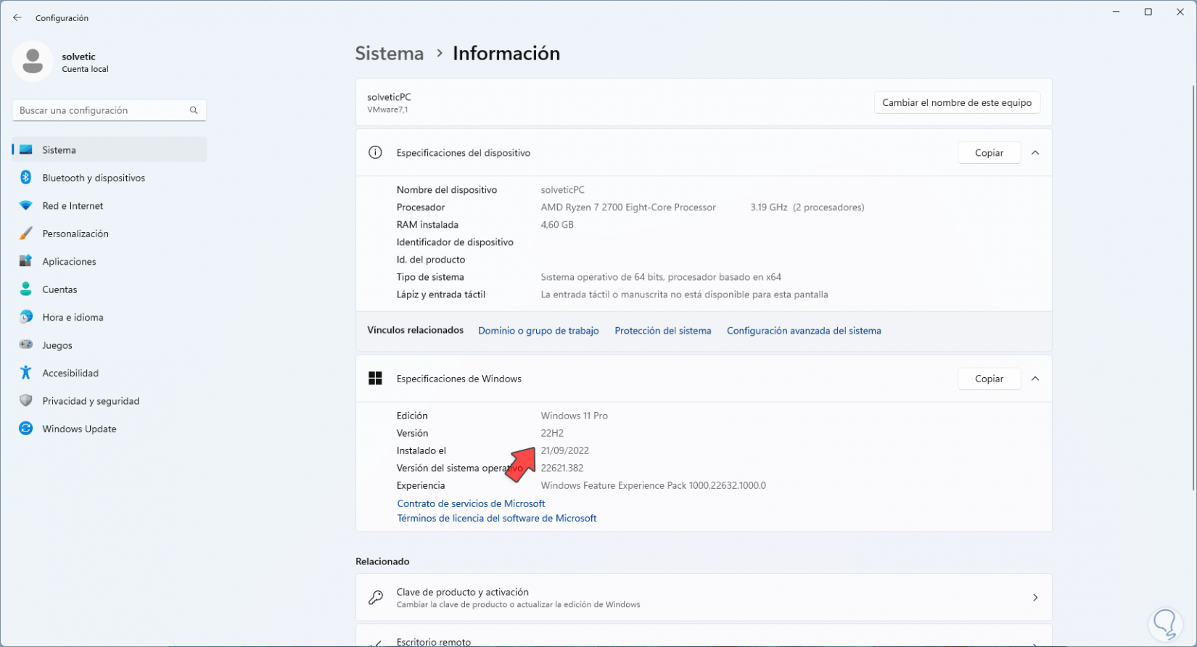Image resolution: width=1197 pixels, height=647 pixels.
Task: Open Personalización settings
Action: [110, 234]
